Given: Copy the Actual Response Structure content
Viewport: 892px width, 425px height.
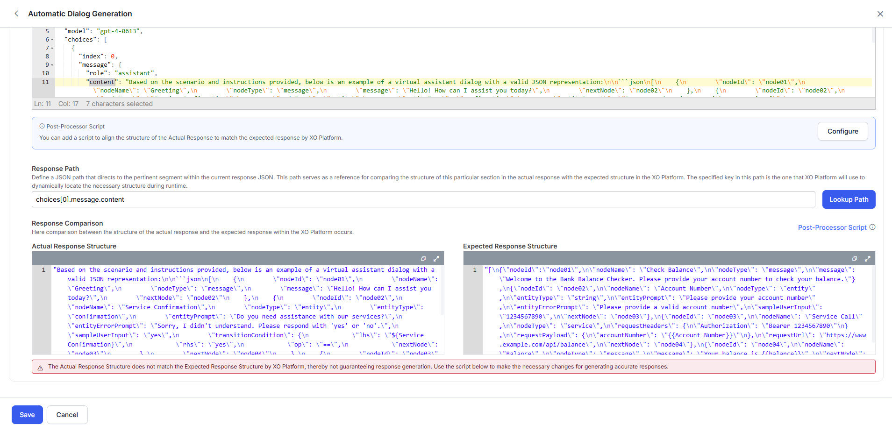Looking at the screenshot, I should tap(423, 258).
